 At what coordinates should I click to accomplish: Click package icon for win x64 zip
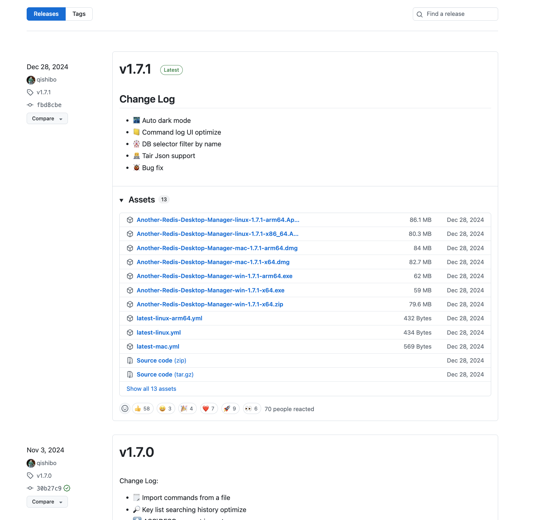pyautogui.click(x=130, y=304)
